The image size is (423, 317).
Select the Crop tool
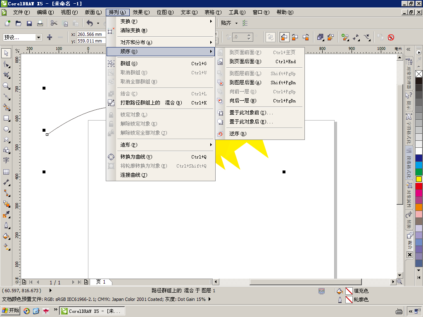click(x=6, y=75)
